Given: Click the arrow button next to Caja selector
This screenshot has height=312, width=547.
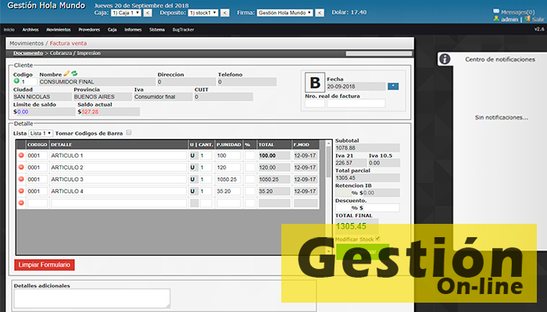Looking at the screenshot, I should click(148, 13).
